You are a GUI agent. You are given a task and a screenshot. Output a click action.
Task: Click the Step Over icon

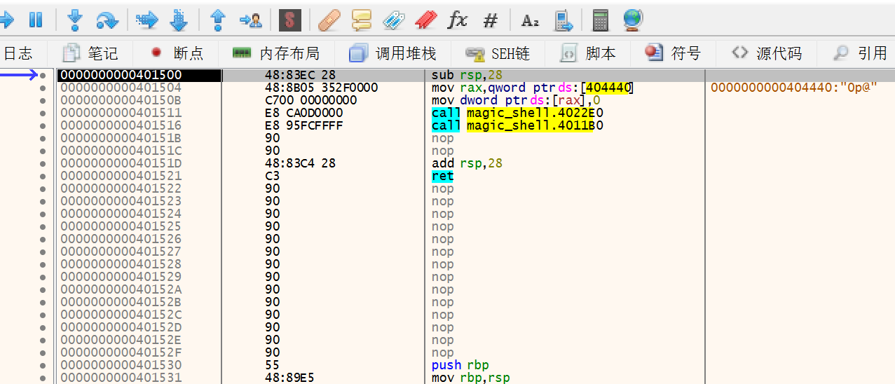pos(107,20)
